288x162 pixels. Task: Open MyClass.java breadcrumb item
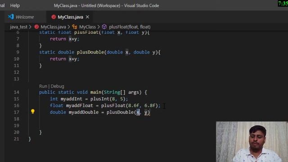[x=53, y=27]
